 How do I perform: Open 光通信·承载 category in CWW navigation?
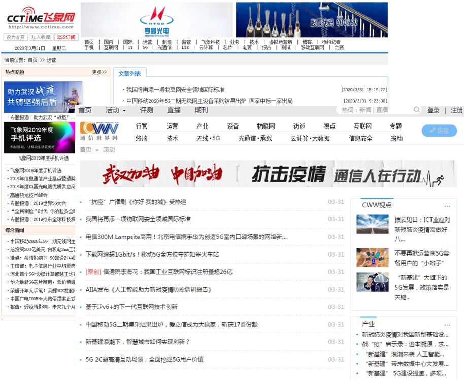tap(255, 138)
